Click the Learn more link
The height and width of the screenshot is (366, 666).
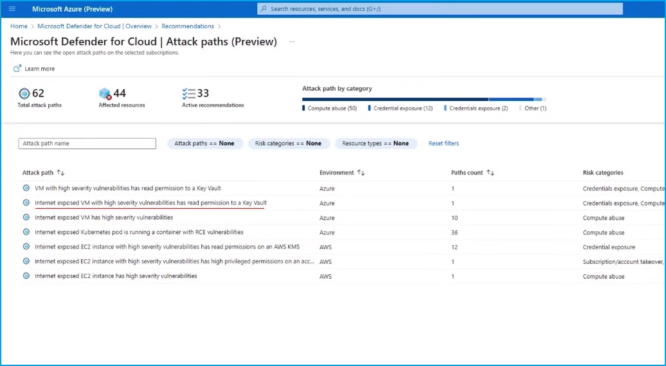[x=39, y=69]
